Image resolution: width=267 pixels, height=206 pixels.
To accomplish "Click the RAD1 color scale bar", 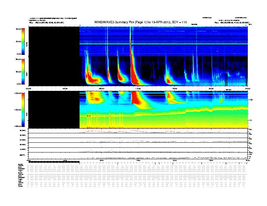I will pos(23,71).
